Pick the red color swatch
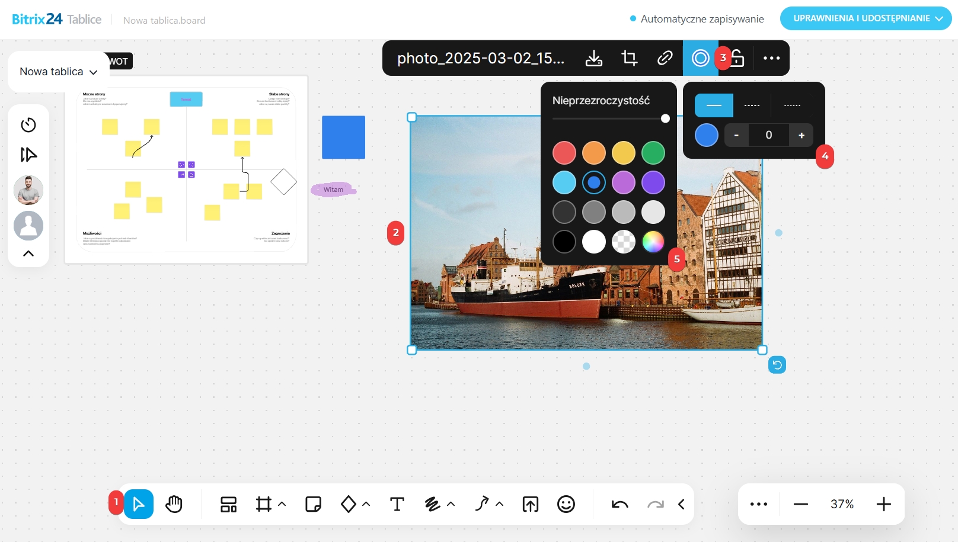 click(564, 153)
